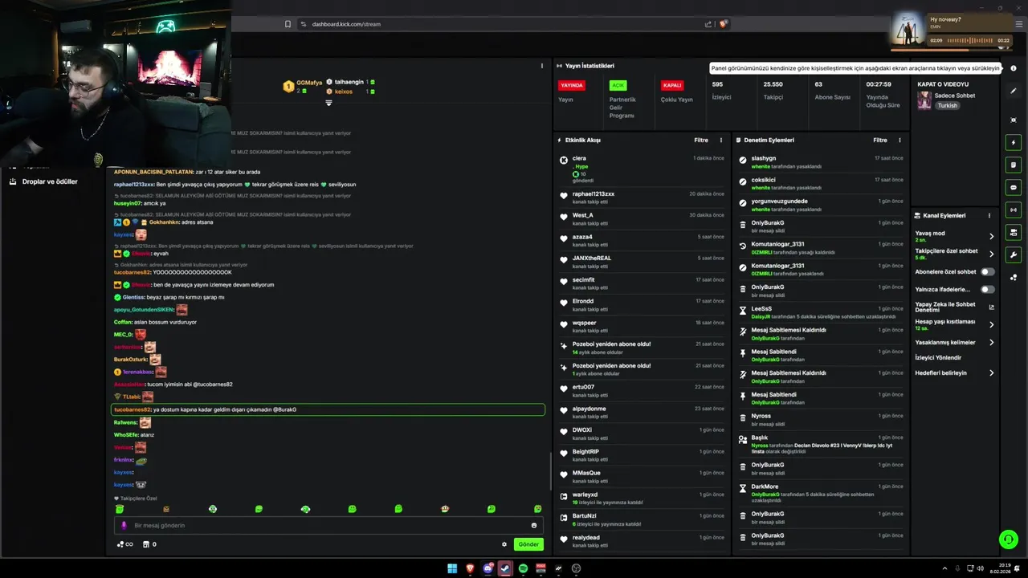Click the Gönder send button
1028x578 pixels.
(x=528, y=544)
